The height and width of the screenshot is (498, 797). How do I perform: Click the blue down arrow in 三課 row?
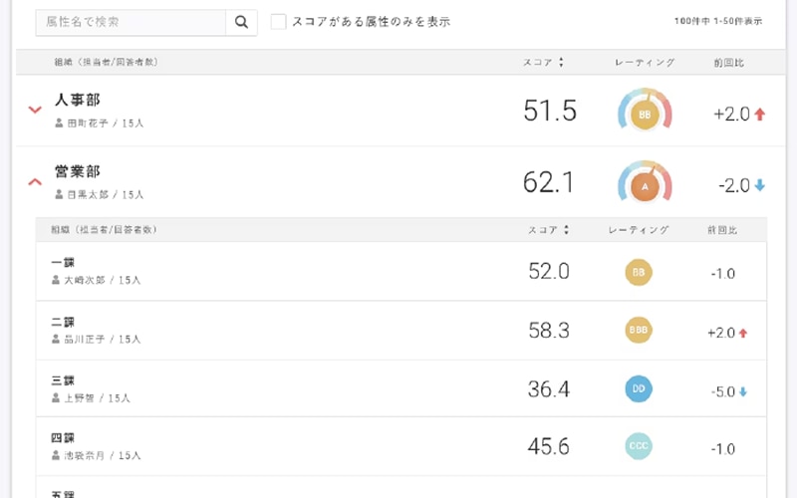point(743,391)
